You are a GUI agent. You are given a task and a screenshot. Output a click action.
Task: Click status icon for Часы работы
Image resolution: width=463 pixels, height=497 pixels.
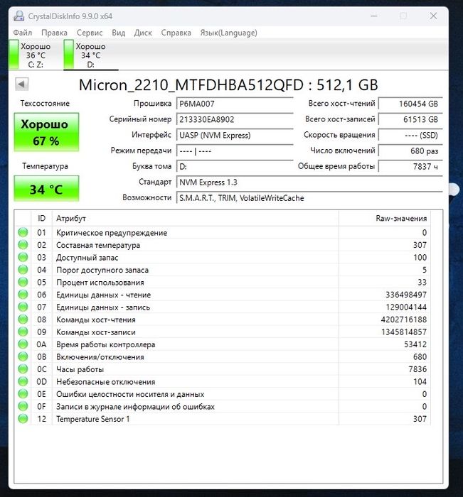tap(23, 369)
